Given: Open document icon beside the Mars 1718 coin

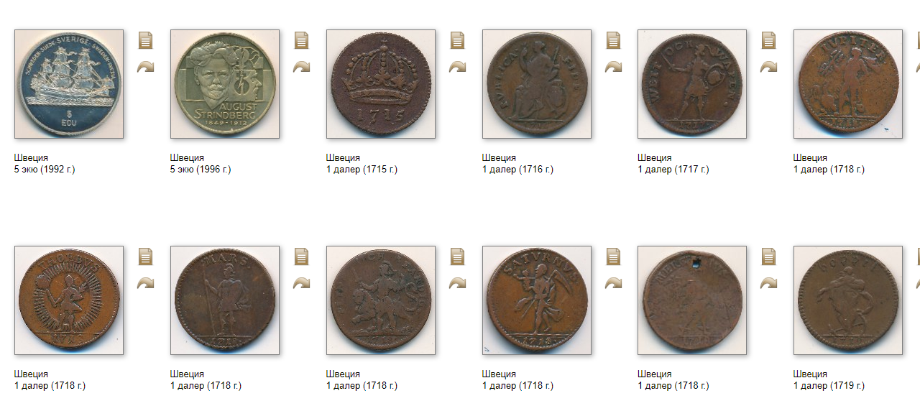Looking at the screenshot, I should pyautogui.click(x=302, y=257).
